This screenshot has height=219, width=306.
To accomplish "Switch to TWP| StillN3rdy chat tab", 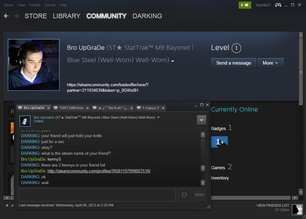I will click(71, 108).
